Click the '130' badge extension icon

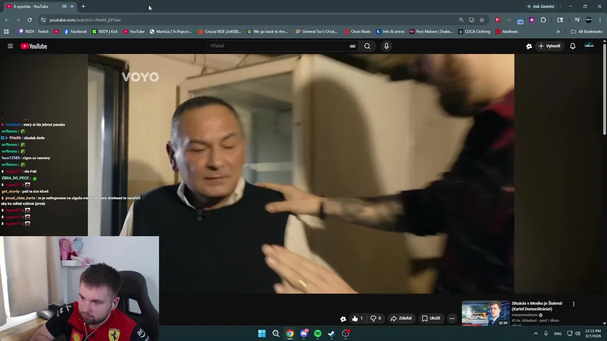[520, 20]
